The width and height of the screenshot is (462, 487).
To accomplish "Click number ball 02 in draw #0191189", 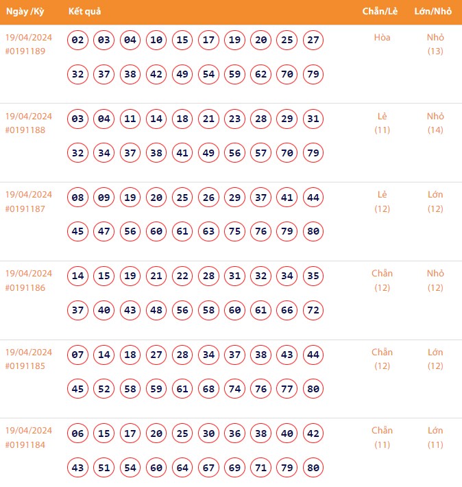I will (x=78, y=40).
